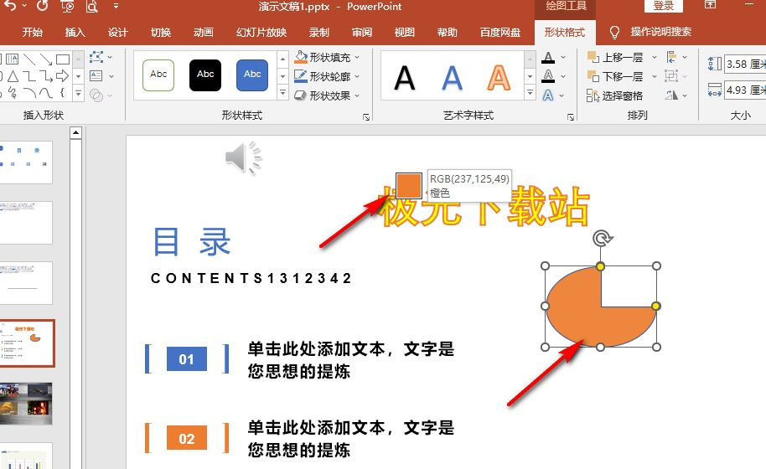Image resolution: width=766 pixels, height=469 pixels.
Task: Click 上移一层 bring forward button
Action: pos(615,58)
